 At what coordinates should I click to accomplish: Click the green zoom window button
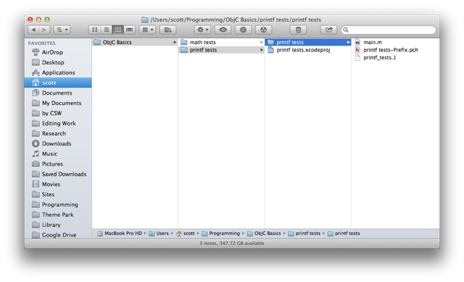pos(47,20)
